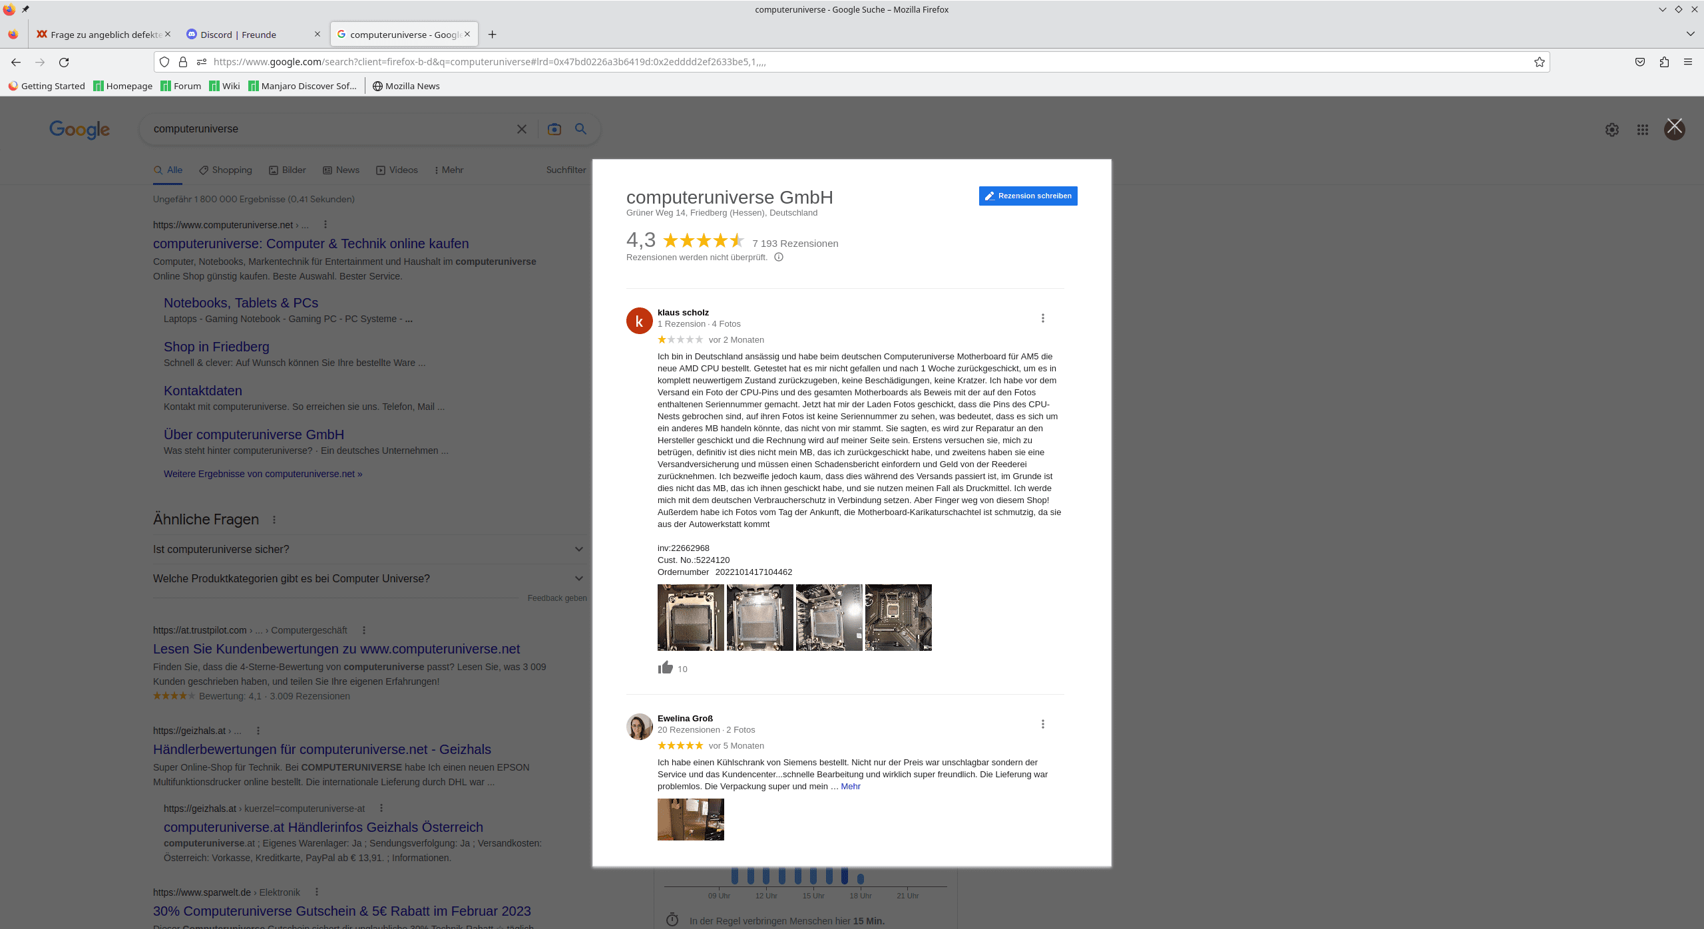Open Shop in Friedberg sitelink
The width and height of the screenshot is (1704, 929).
[x=216, y=347]
